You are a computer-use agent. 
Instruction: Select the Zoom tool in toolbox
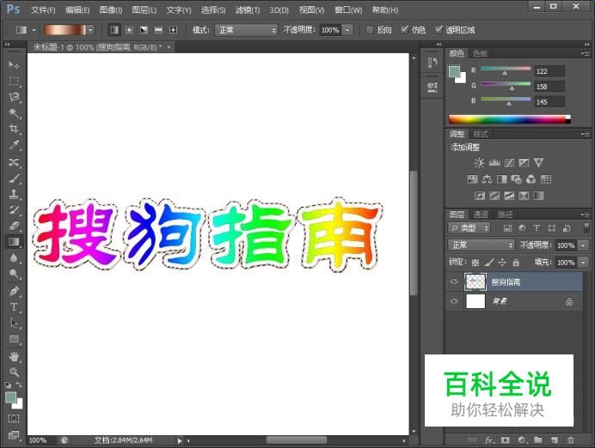pyautogui.click(x=14, y=372)
